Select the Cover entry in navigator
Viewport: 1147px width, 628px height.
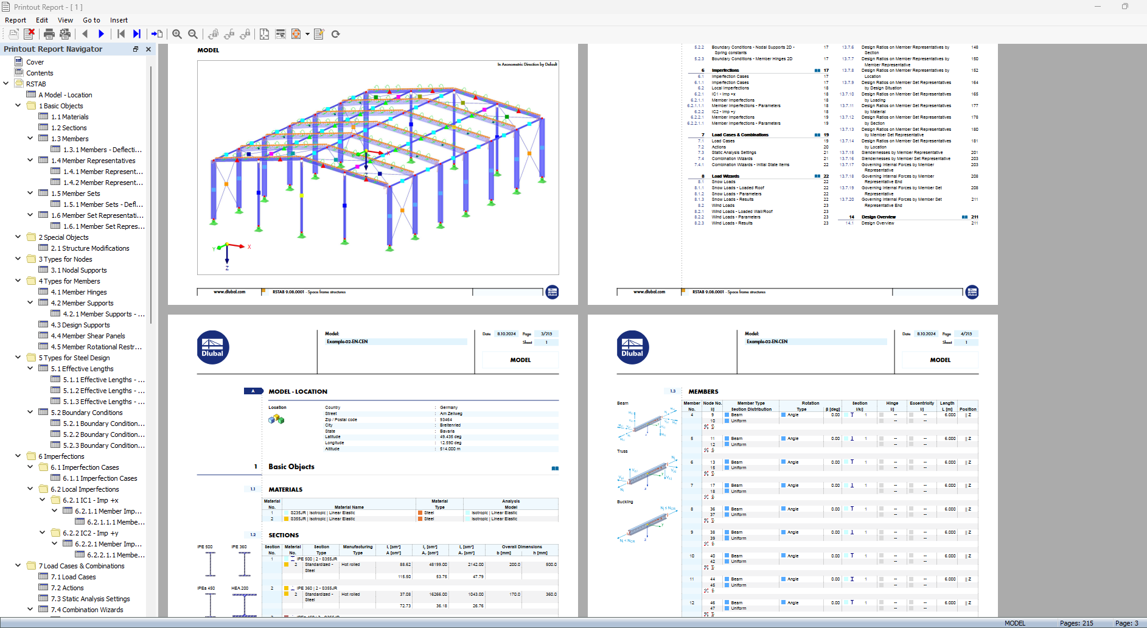point(35,62)
